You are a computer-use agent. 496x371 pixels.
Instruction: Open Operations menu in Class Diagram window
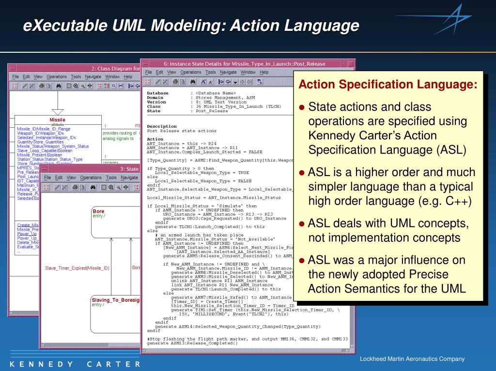(x=57, y=76)
